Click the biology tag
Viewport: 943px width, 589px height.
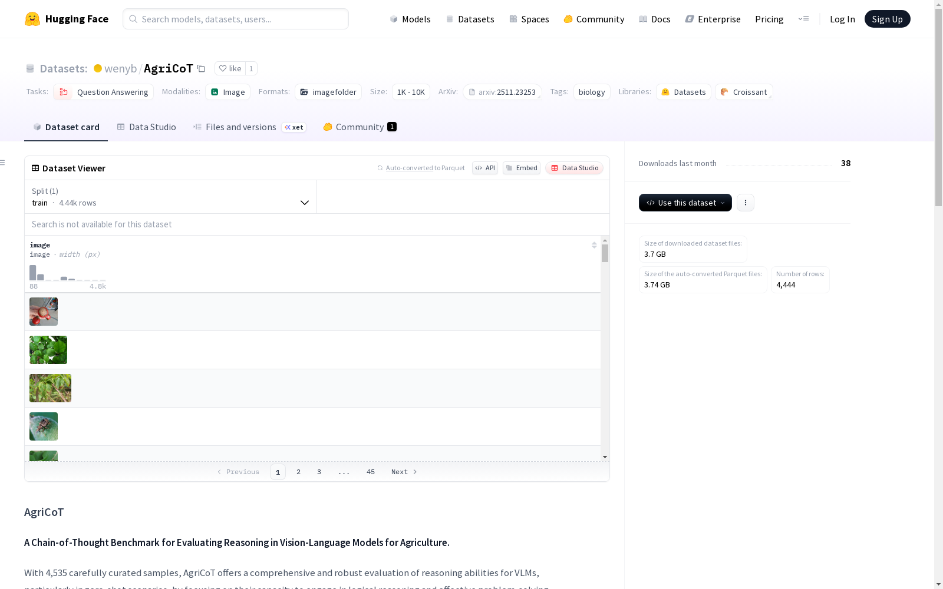coord(592,92)
